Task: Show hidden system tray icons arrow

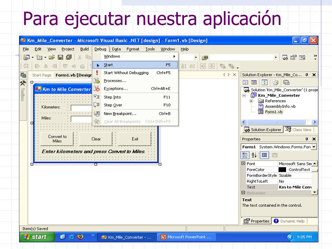Action: coord(290,237)
